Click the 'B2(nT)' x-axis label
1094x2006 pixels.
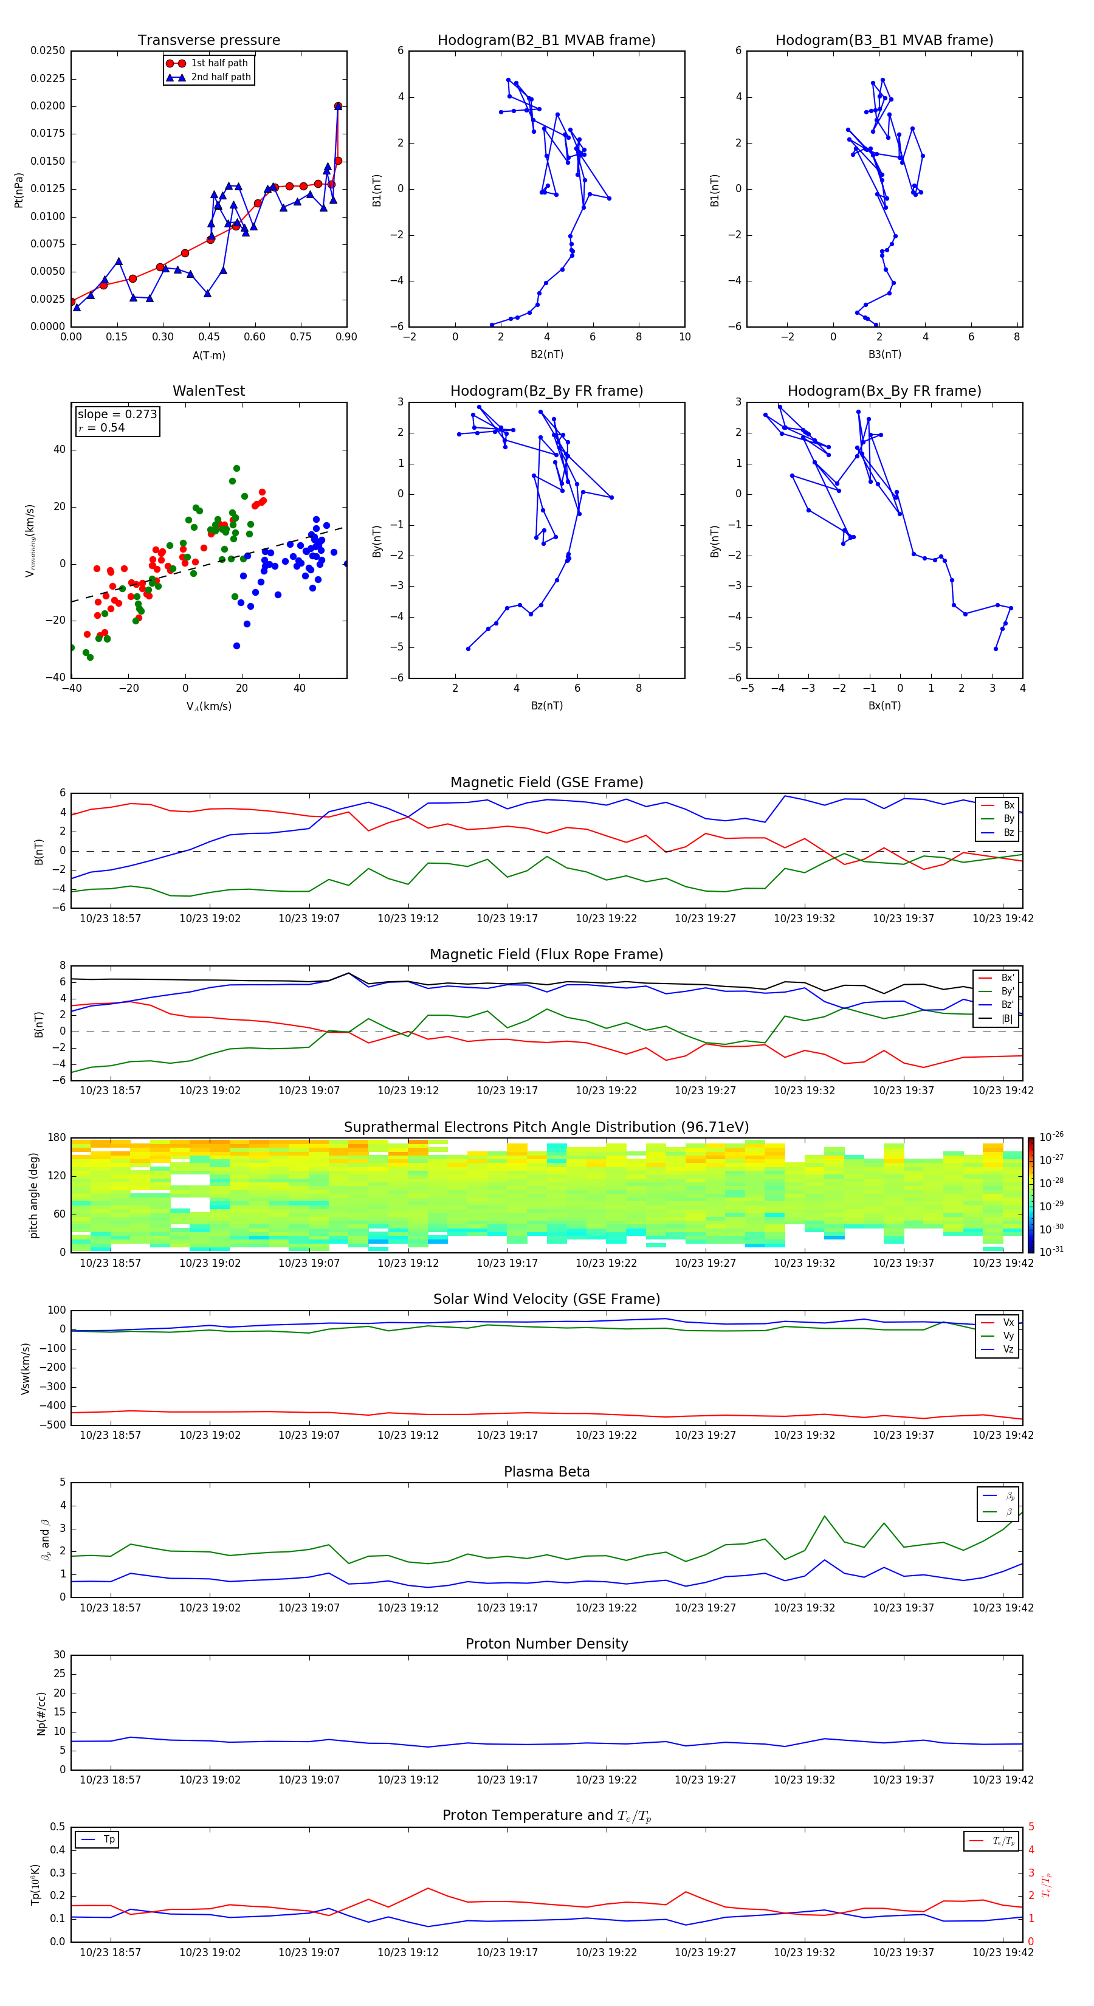[546, 354]
